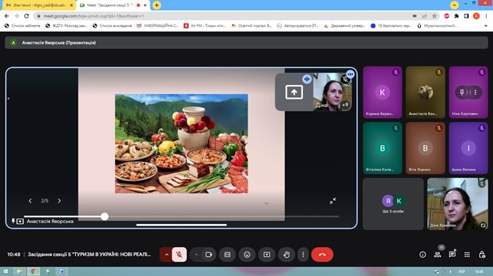The width and height of the screenshot is (493, 276).
Task: Open 'Освітній портал' bookmark
Action: coord(251,26)
